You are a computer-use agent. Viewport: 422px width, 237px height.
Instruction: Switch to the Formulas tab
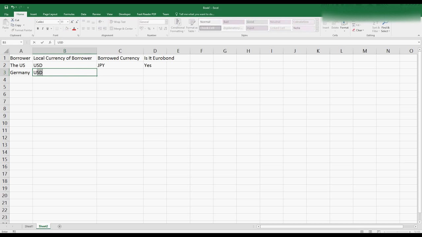(x=69, y=14)
